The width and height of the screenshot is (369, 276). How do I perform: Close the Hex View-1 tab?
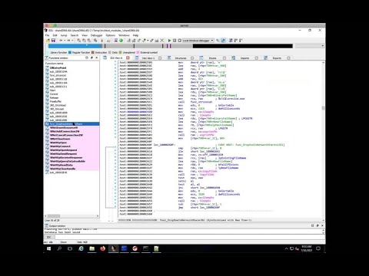pos(160,58)
